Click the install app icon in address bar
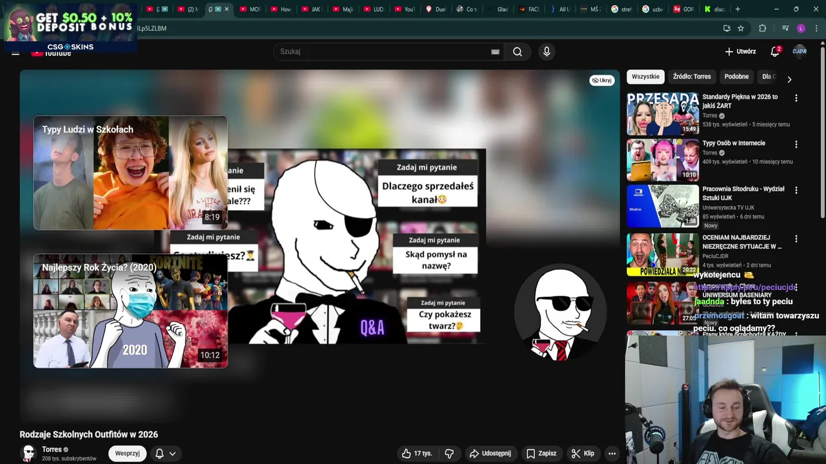826x464 pixels. click(727, 28)
